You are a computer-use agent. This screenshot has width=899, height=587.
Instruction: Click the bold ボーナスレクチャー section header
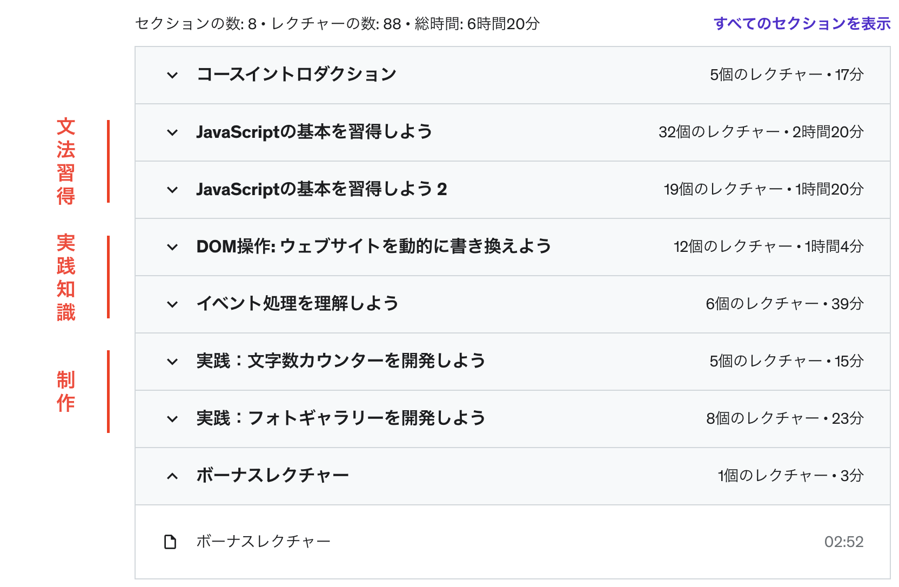pyautogui.click(x=273, y=476)
